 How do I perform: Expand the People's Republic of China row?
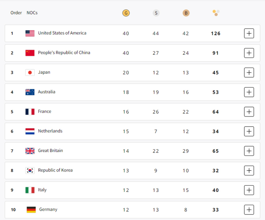[x=249, y=53]
